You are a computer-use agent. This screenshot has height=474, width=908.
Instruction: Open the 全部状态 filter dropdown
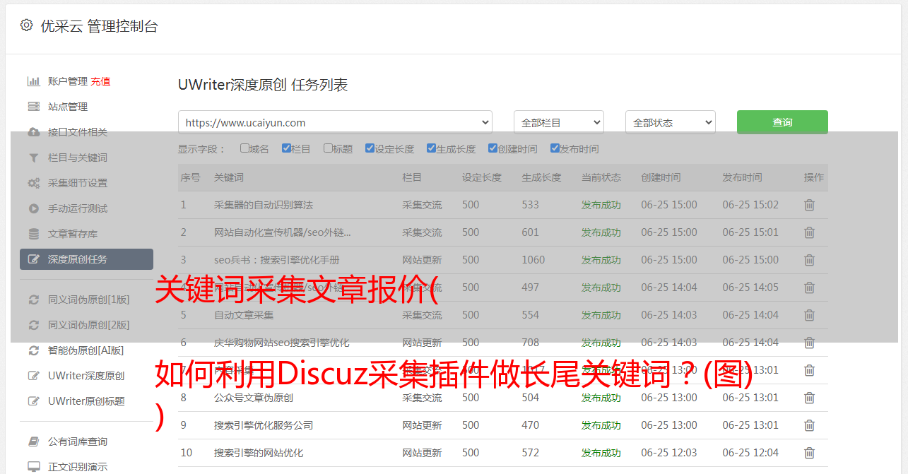point(670,122)
